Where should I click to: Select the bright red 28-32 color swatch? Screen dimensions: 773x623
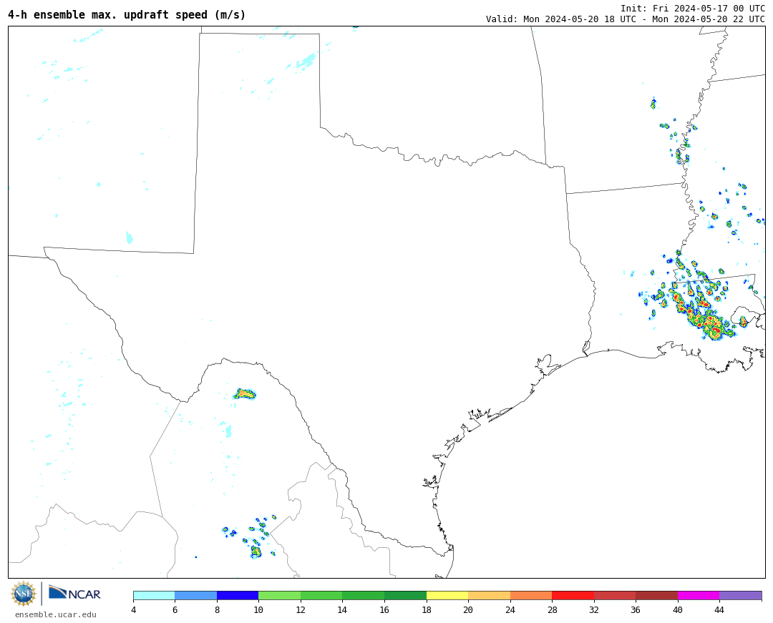click(573, 595)
